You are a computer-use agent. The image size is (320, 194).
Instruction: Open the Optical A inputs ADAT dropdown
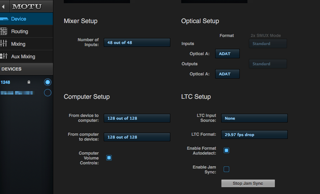(227, 54)
